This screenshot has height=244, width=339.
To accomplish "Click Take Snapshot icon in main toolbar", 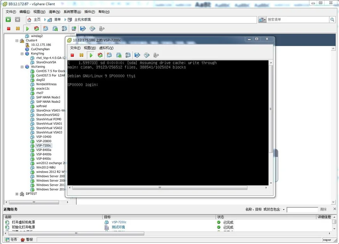I will coord(46,28).
